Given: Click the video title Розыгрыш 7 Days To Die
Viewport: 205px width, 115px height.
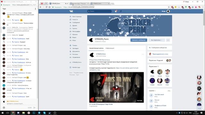Looking at the screenshot, I should click(x=101, y=104).
